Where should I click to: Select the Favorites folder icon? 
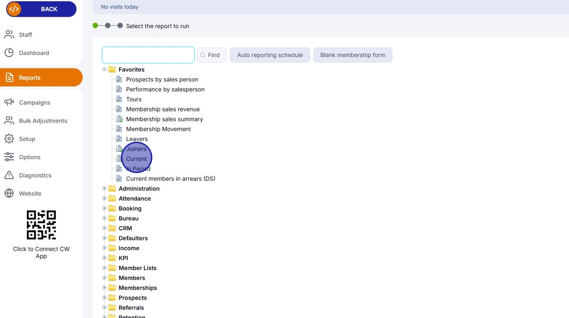tap(112, 69)
